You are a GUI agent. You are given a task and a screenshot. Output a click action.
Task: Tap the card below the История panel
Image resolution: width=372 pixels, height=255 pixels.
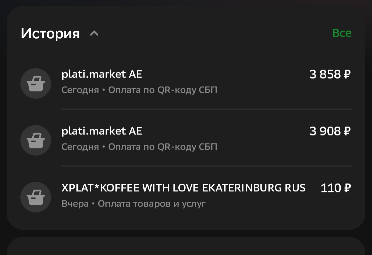coord(186,247)
